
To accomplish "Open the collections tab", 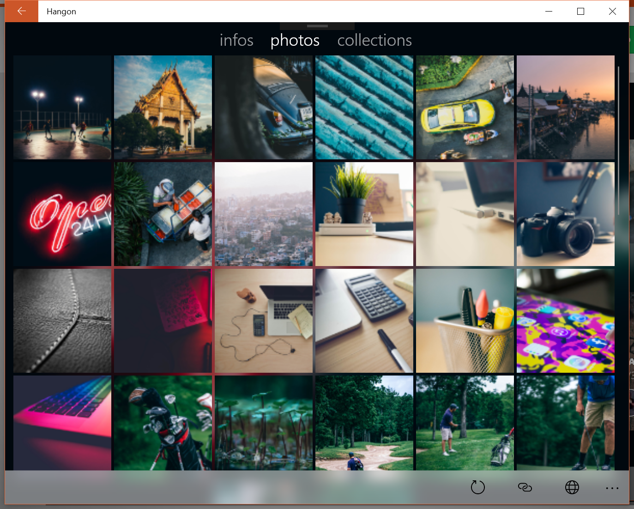I will click(x=374, y=40).
